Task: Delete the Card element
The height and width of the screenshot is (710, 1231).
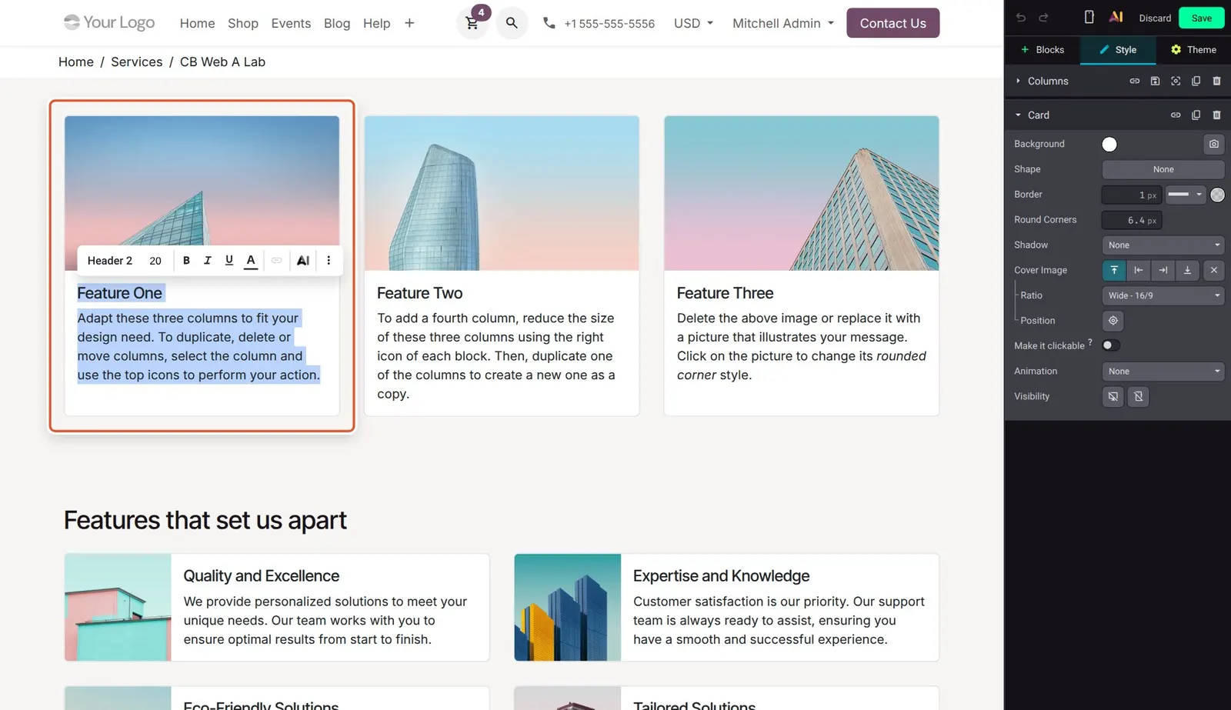Action: point(1216,115)
